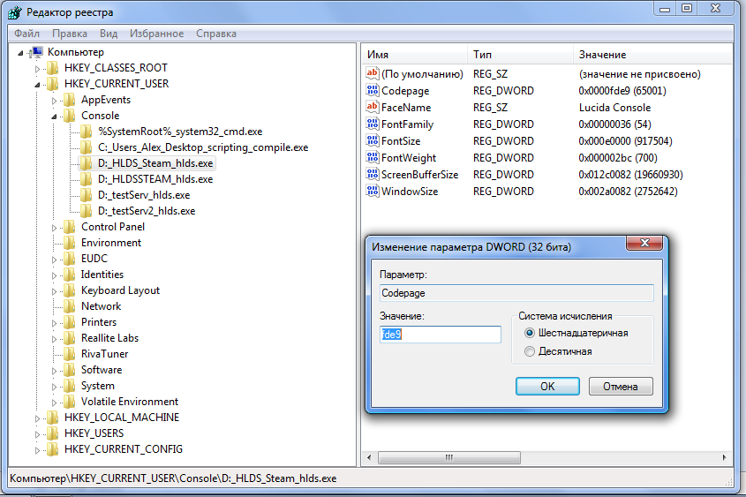Screen dimensions: 746x497
Task: Click the scrollbar right arrow
Action: point(724,457)
